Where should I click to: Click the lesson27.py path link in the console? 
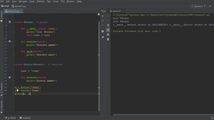point(178,15)
